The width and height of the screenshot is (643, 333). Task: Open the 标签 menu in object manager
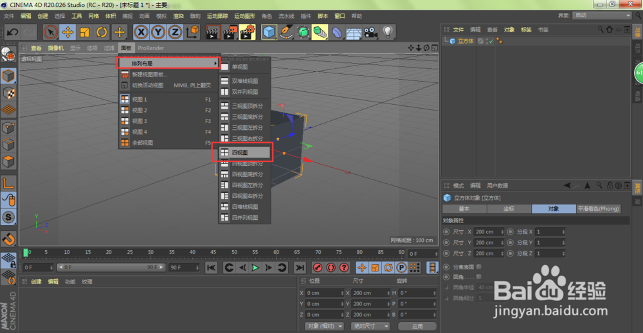point(526,30)
